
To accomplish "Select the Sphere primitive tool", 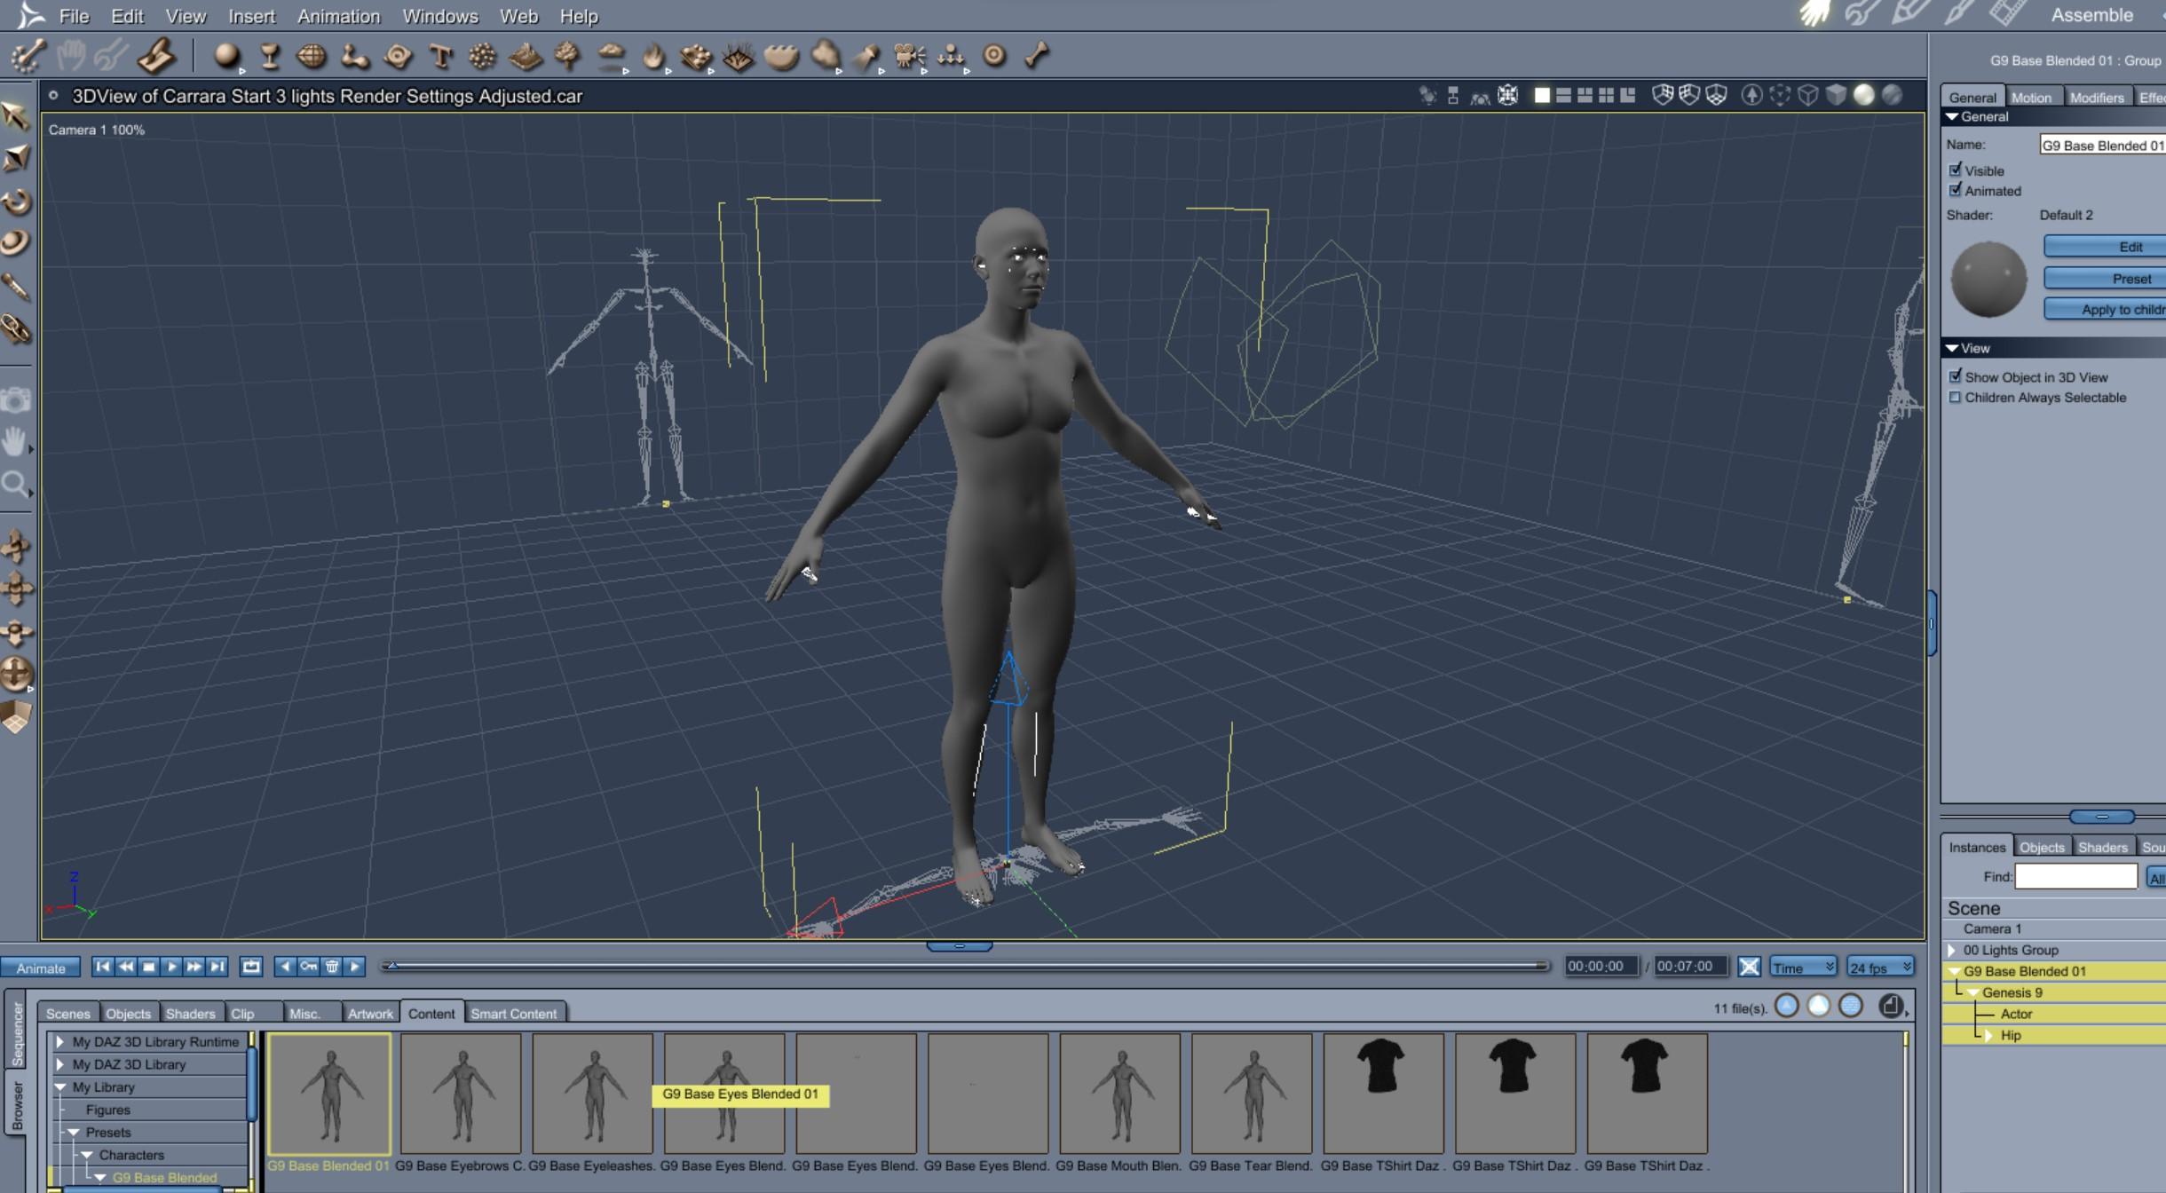I will pos(227,56).
